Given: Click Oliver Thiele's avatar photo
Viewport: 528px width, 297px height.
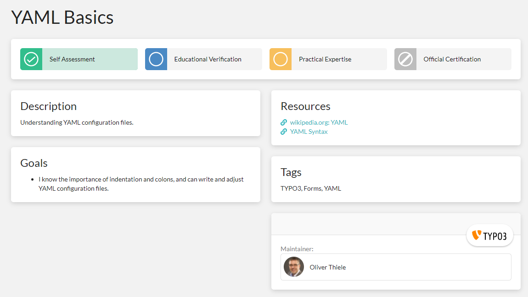Looking at the screenshot, I should [x=294, y=267].
